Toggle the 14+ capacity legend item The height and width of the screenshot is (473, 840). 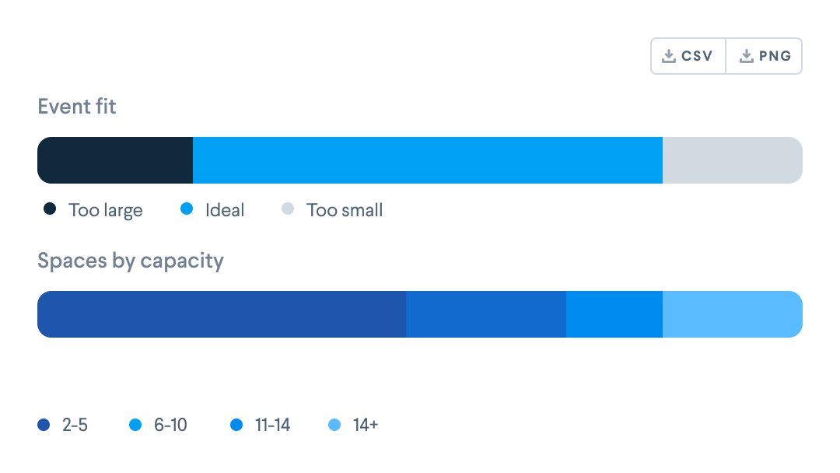tap(353, 425)
